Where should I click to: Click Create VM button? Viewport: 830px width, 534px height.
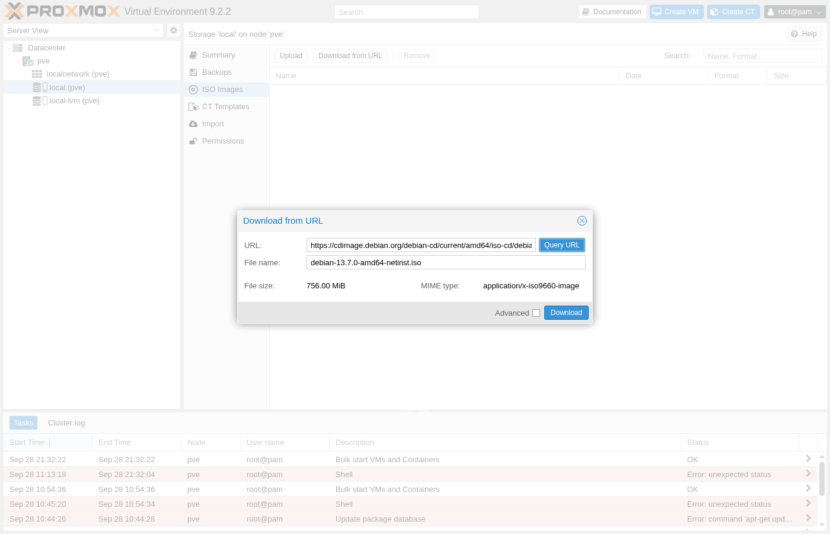[x=676, y=12]
